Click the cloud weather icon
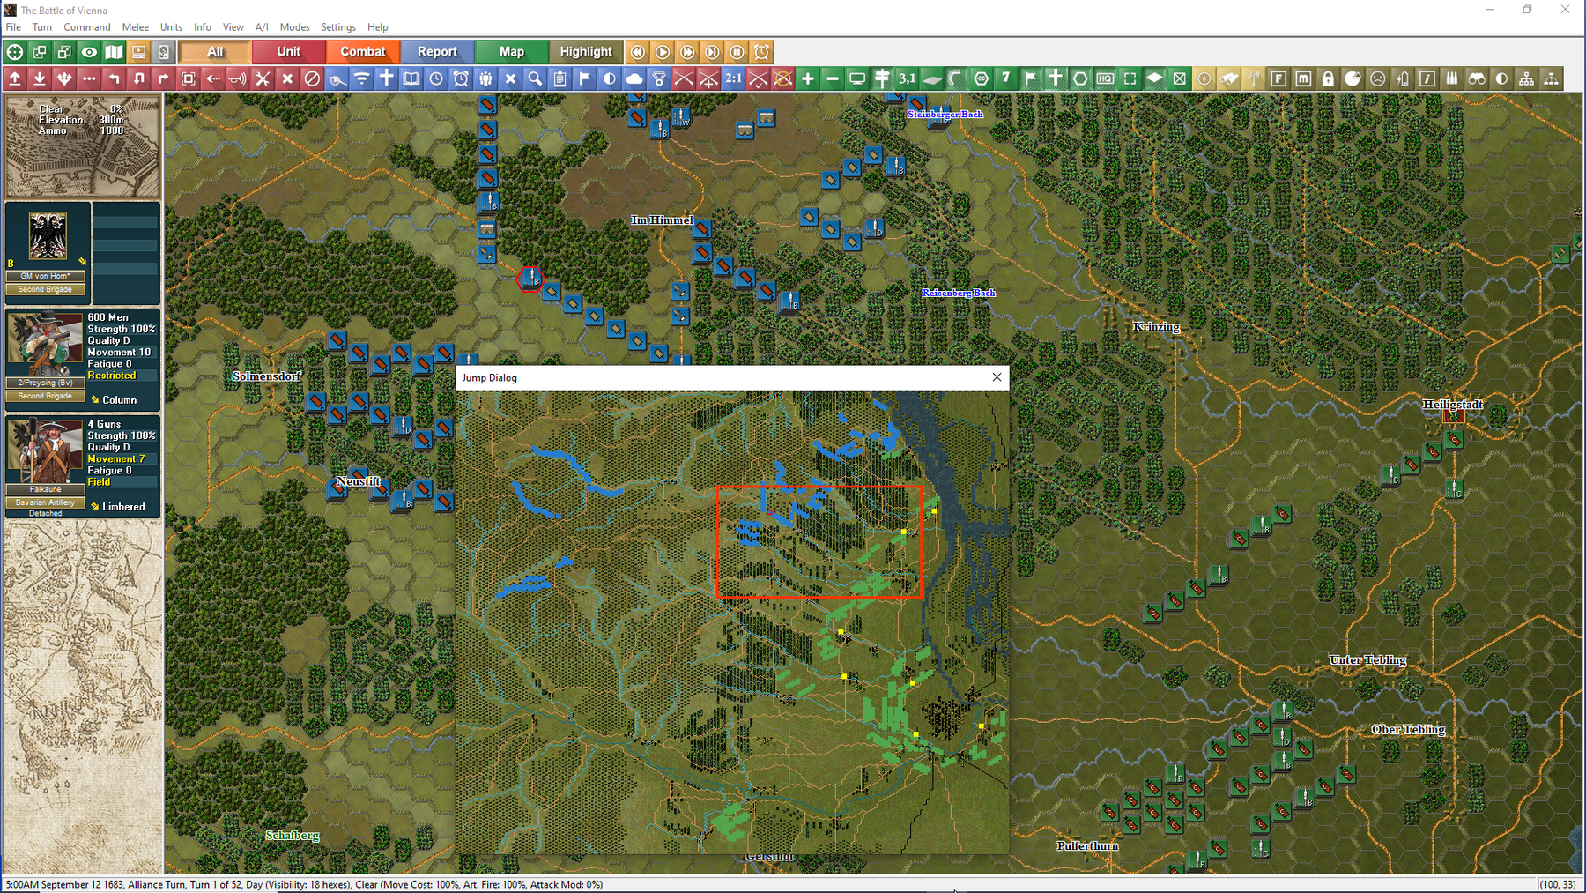This screenshot has height=893, width=1586. pos(634,78)
